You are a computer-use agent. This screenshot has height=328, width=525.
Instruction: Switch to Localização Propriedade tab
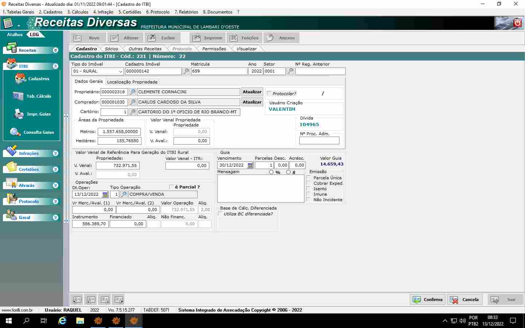132,82
